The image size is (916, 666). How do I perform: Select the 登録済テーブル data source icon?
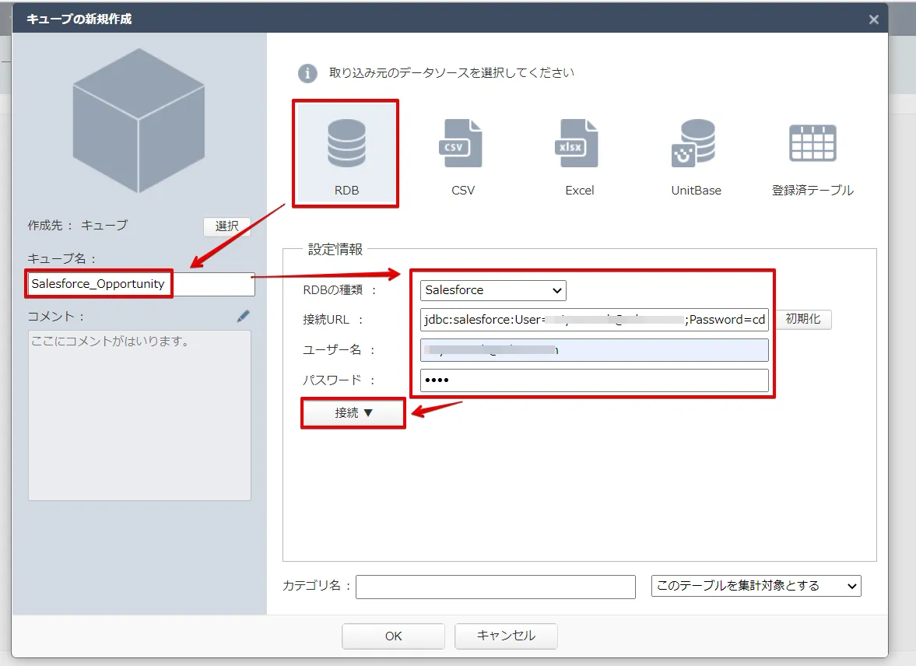coord(812,152)
